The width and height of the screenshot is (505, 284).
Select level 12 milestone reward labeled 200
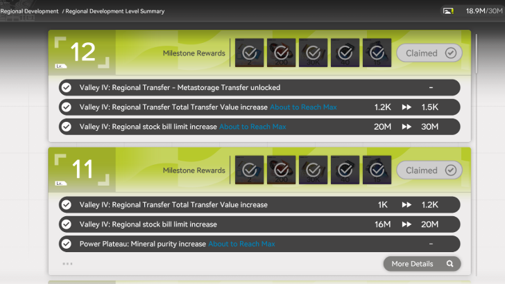click(281, 53)
